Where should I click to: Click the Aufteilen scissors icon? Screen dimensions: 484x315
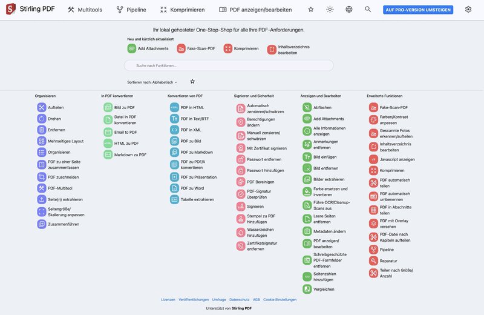click(x=41, y=107)
